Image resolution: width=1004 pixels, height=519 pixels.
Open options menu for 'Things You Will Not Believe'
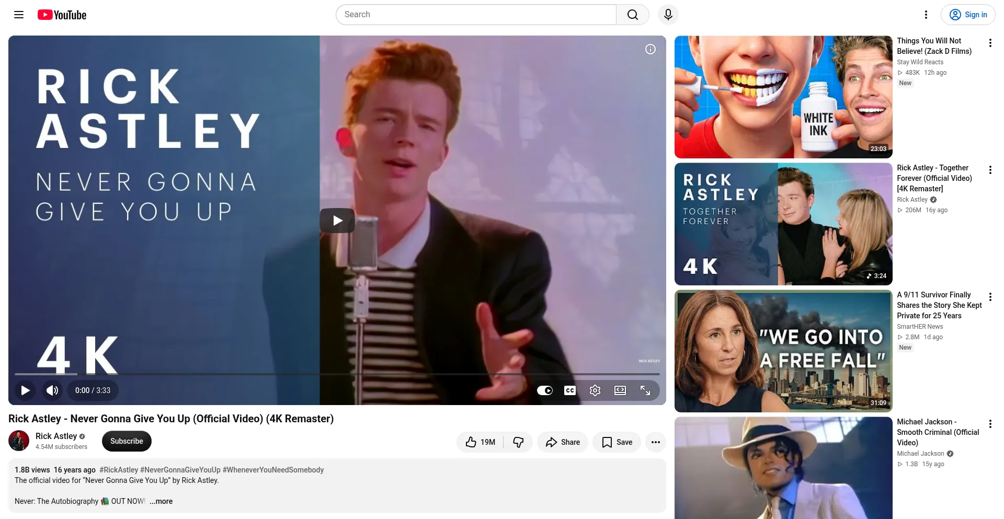pyautogui.click(x=990, y=43)
